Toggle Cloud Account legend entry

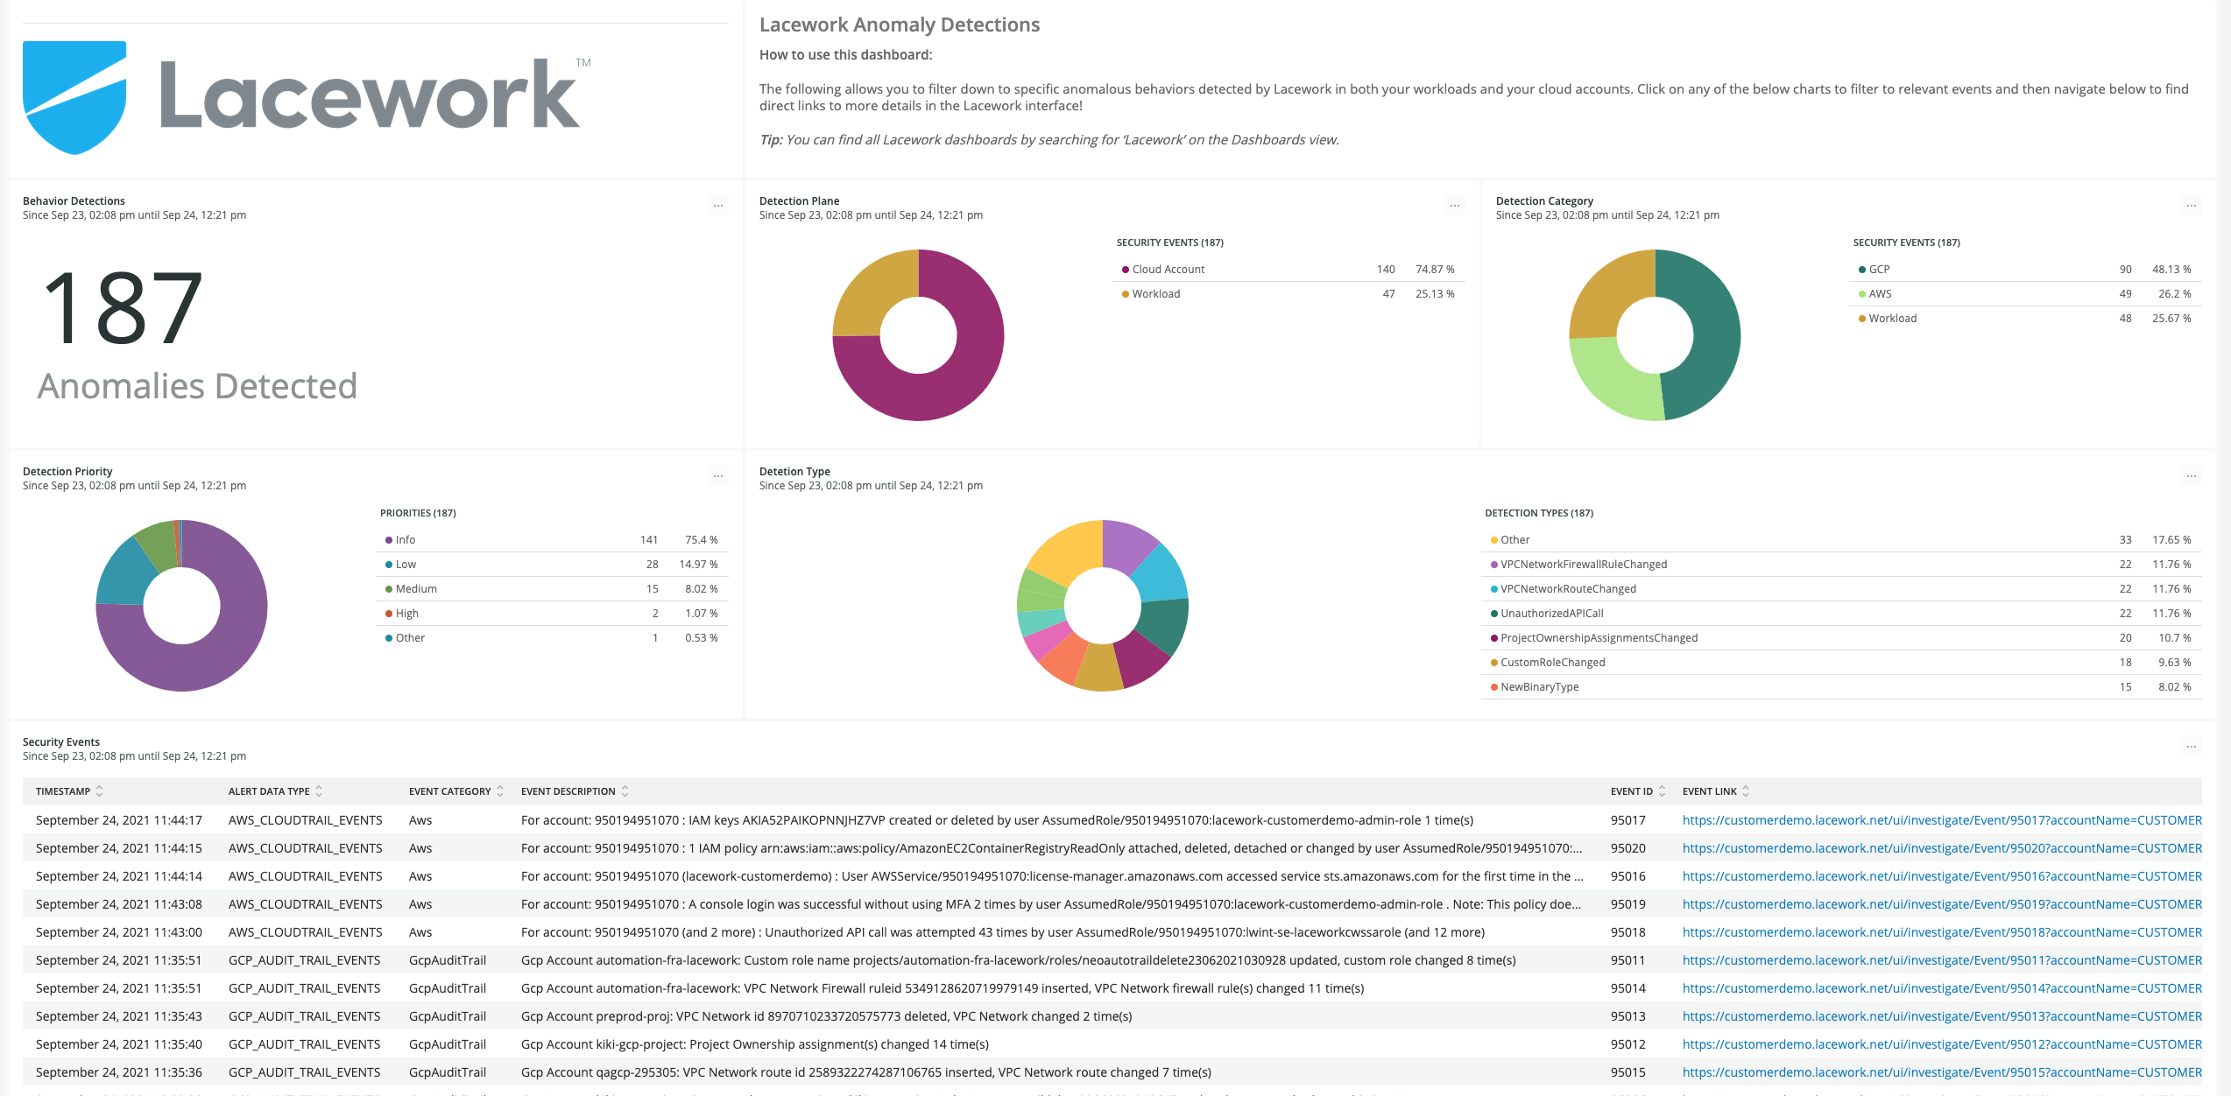(1168, 270)
